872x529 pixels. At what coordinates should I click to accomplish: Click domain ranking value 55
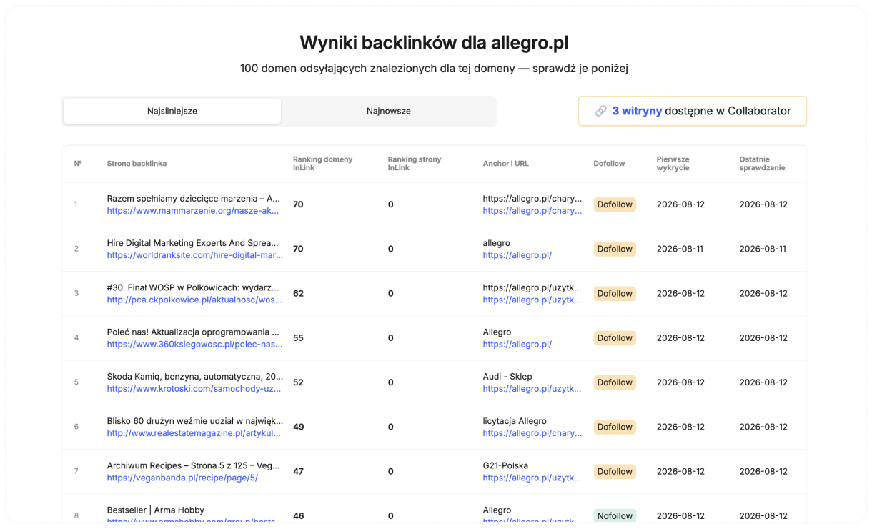point(298,337)
